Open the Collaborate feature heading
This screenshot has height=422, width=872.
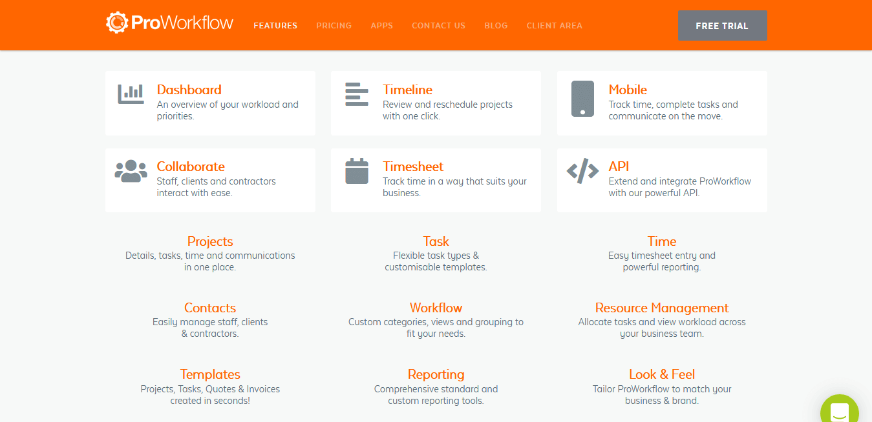click(191, 166)
